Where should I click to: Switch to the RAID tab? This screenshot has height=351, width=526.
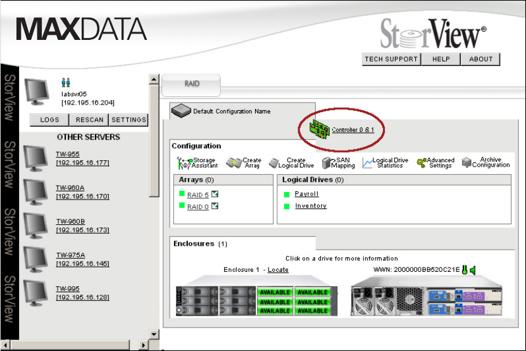(x=191, y=85)
